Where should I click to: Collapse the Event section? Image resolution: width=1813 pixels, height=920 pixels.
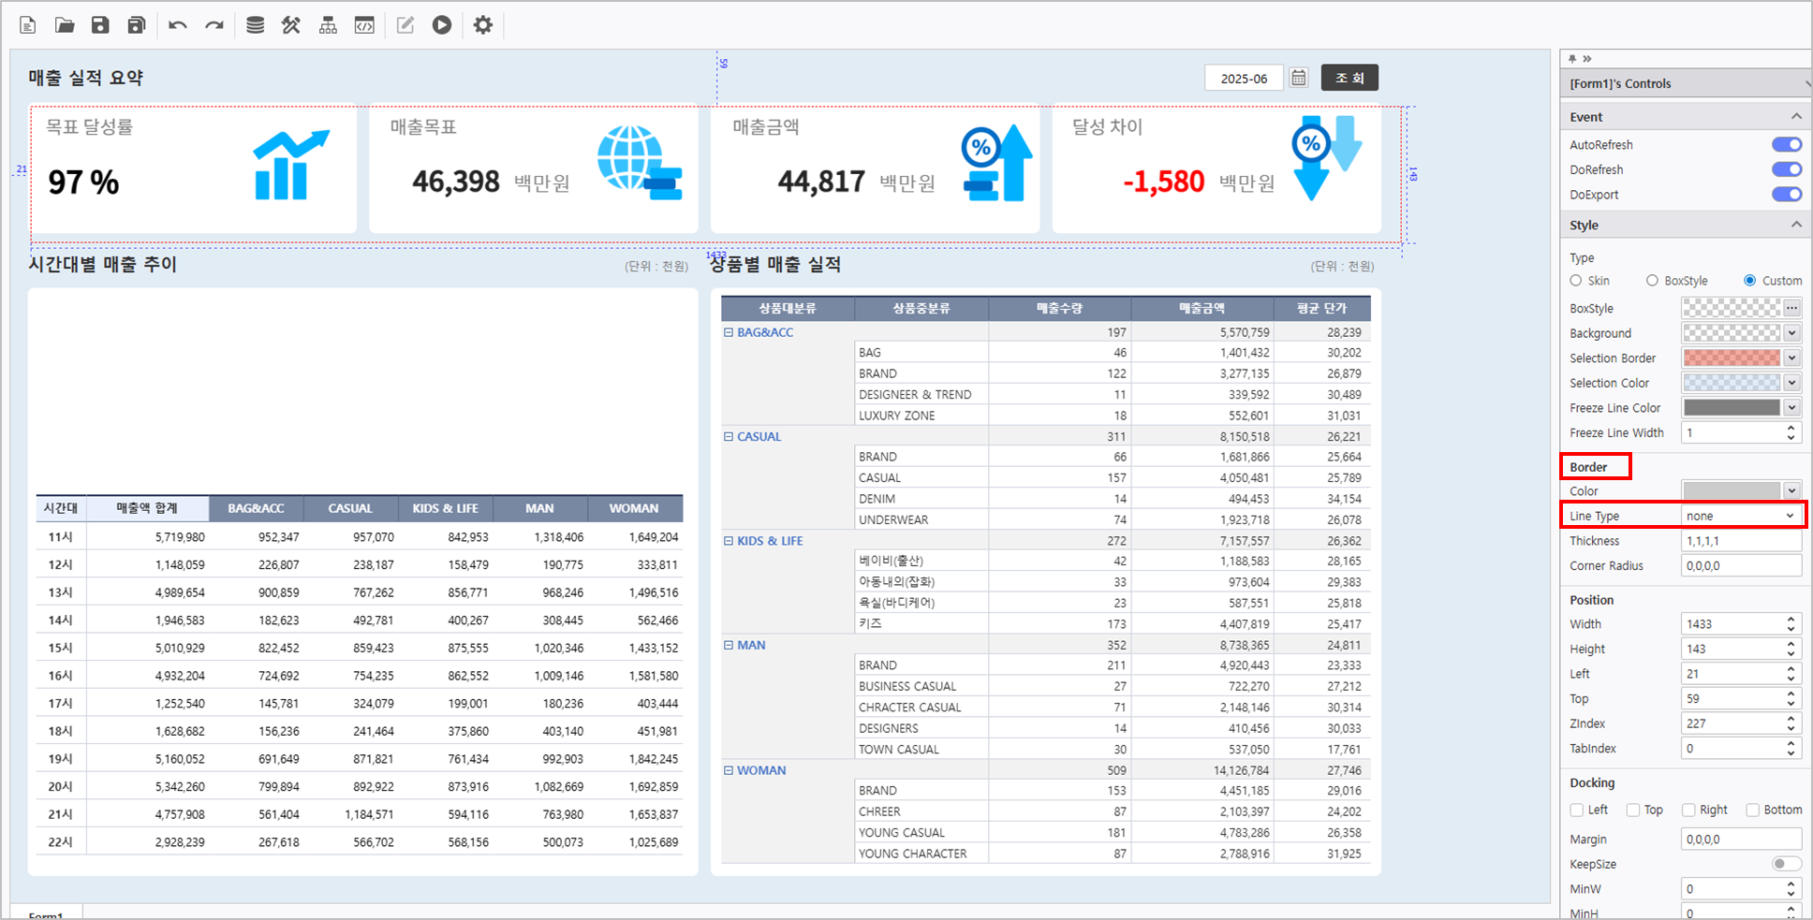(x=1795, y=117)
